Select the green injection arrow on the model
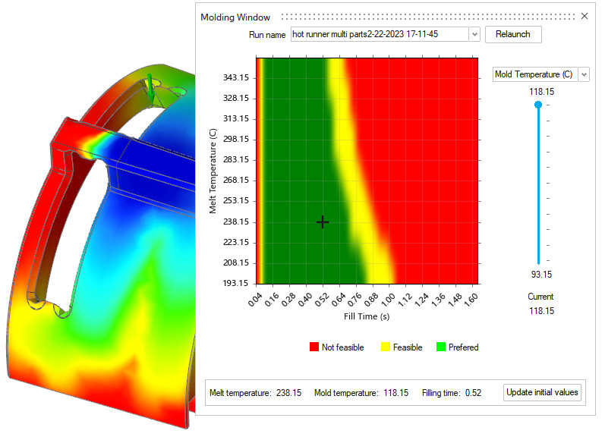 coord(152,90)
